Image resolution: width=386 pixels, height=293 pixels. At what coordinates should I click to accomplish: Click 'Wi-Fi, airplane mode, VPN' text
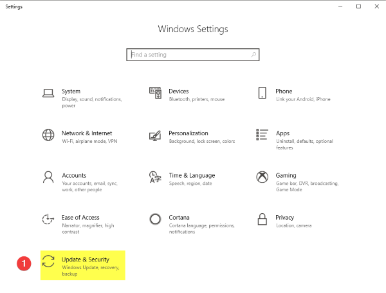point(89,142)
